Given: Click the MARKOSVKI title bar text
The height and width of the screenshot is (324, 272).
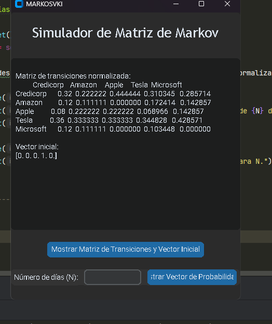Looking at the screenshot, I should (44, 4).
